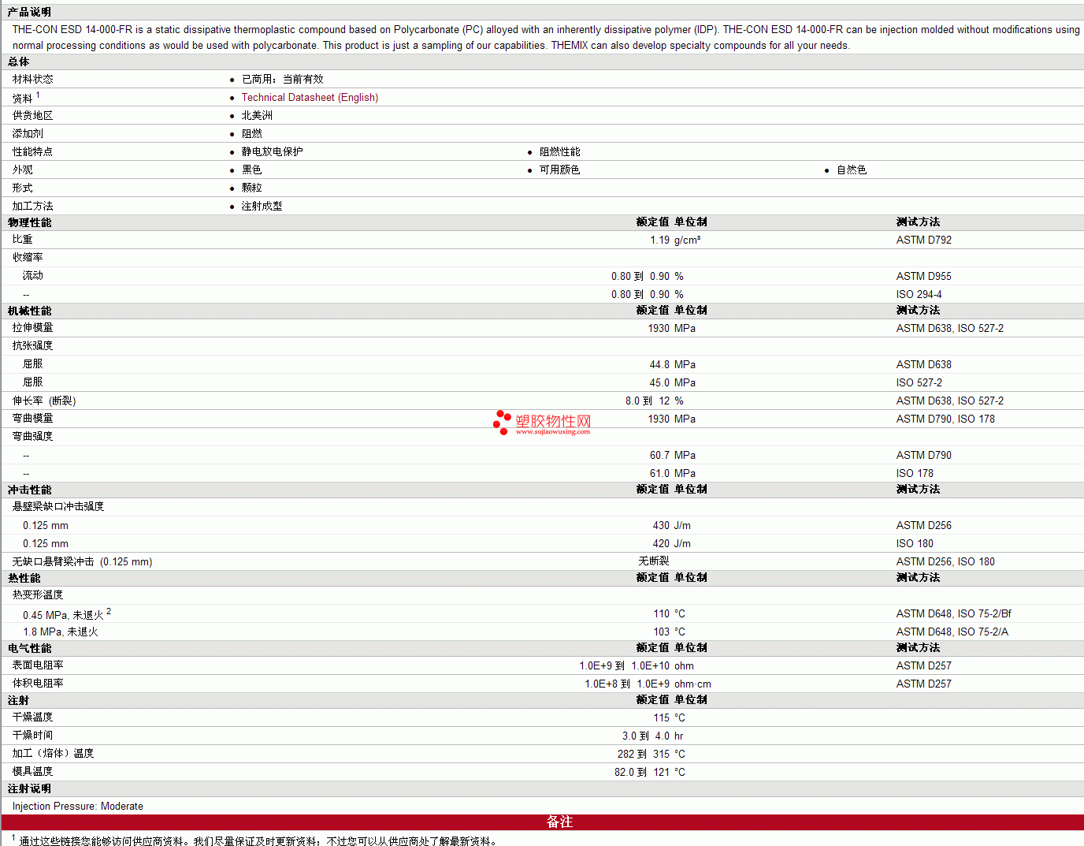Click the ISO 294-4 test method

click(919, 295)
